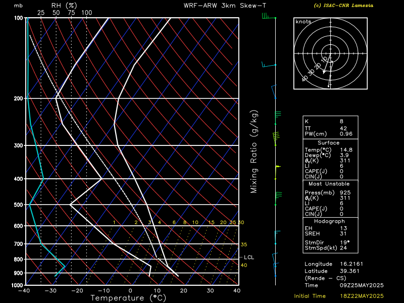Click the RH 25 scale label
Image resolution: width=404 pixels, height=303 pixels.
(41, 13)
